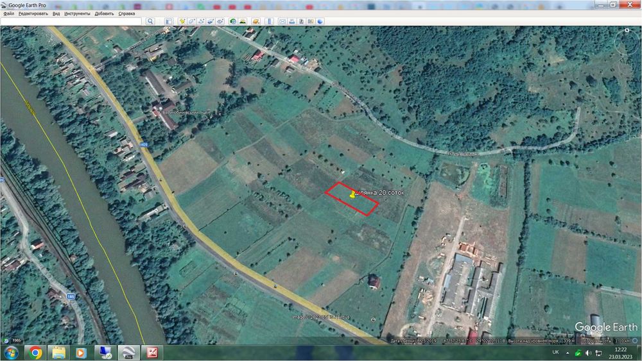The width and height of the screenshot is (642, 361).
Task: Click the UK language indicator
Action: point(555,353)
